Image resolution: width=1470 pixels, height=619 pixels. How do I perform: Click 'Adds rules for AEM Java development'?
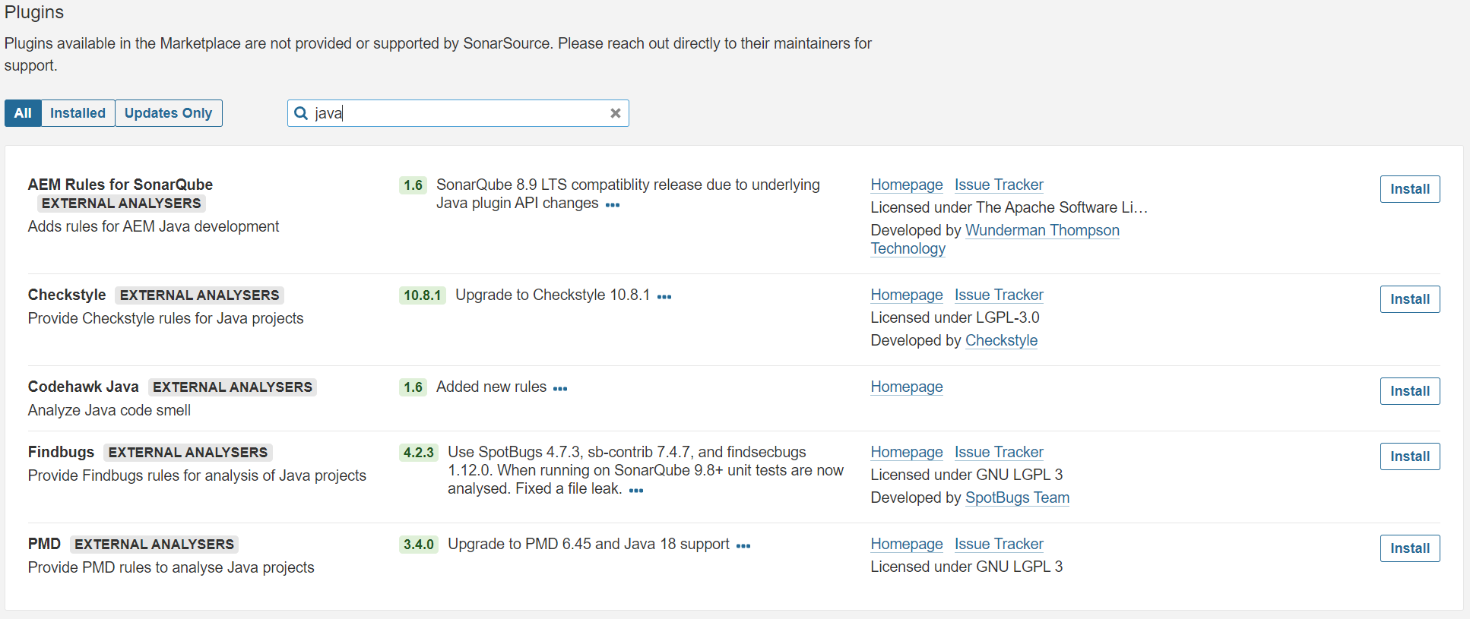pos(154,226)
